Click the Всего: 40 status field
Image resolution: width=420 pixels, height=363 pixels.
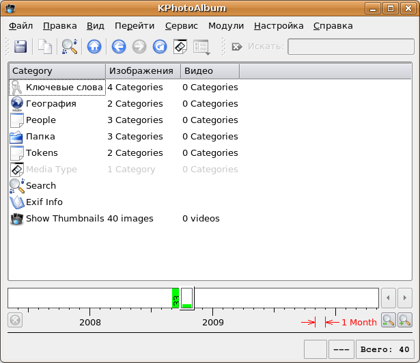(x=384, y=349)
